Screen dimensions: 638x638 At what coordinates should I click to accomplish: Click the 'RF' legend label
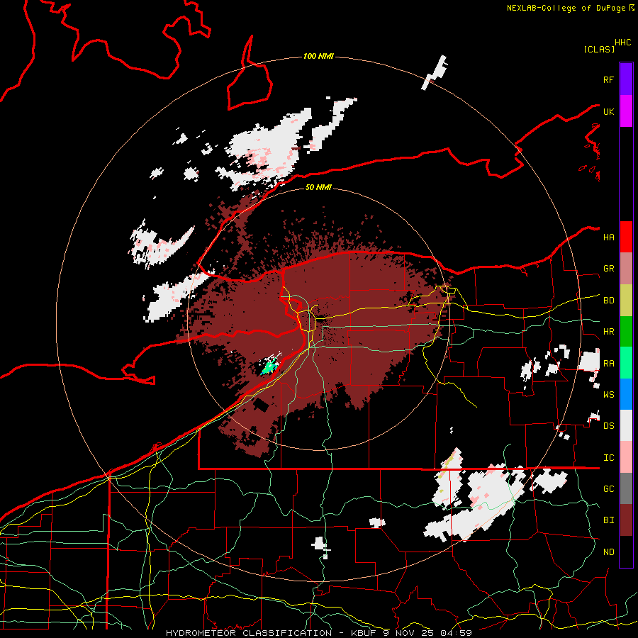pyautogui.click(x=608, y=79)
